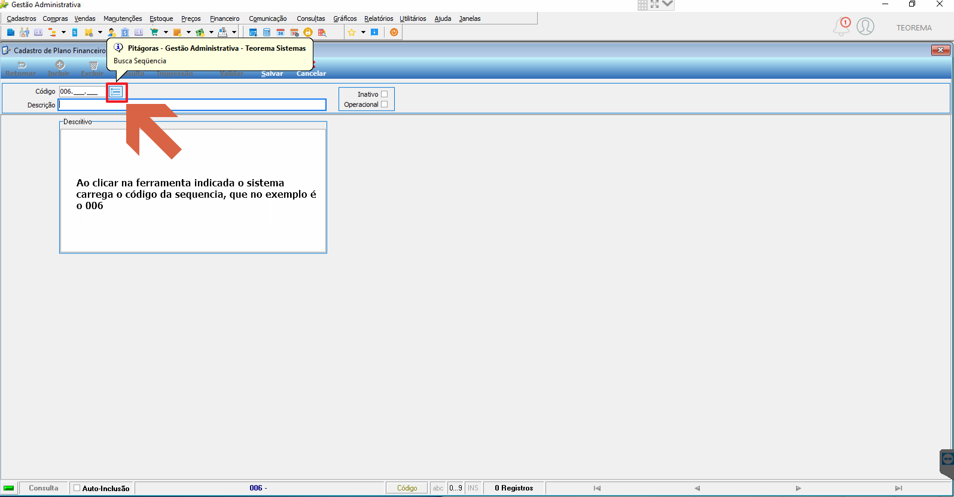
Task: Expand the dropdown arrow beside the star icon
Action: (x=363, y=32)
